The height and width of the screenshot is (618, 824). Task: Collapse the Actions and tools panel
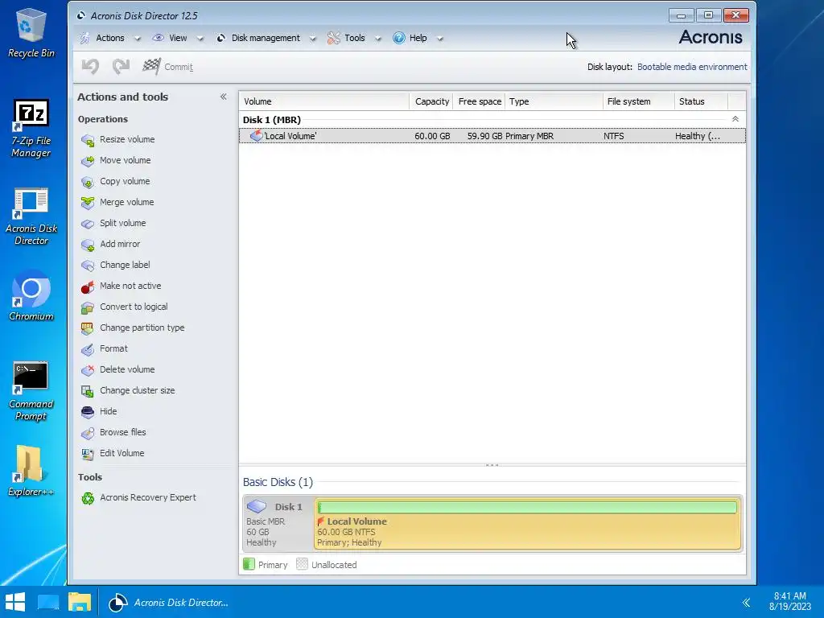click(224, 97)
